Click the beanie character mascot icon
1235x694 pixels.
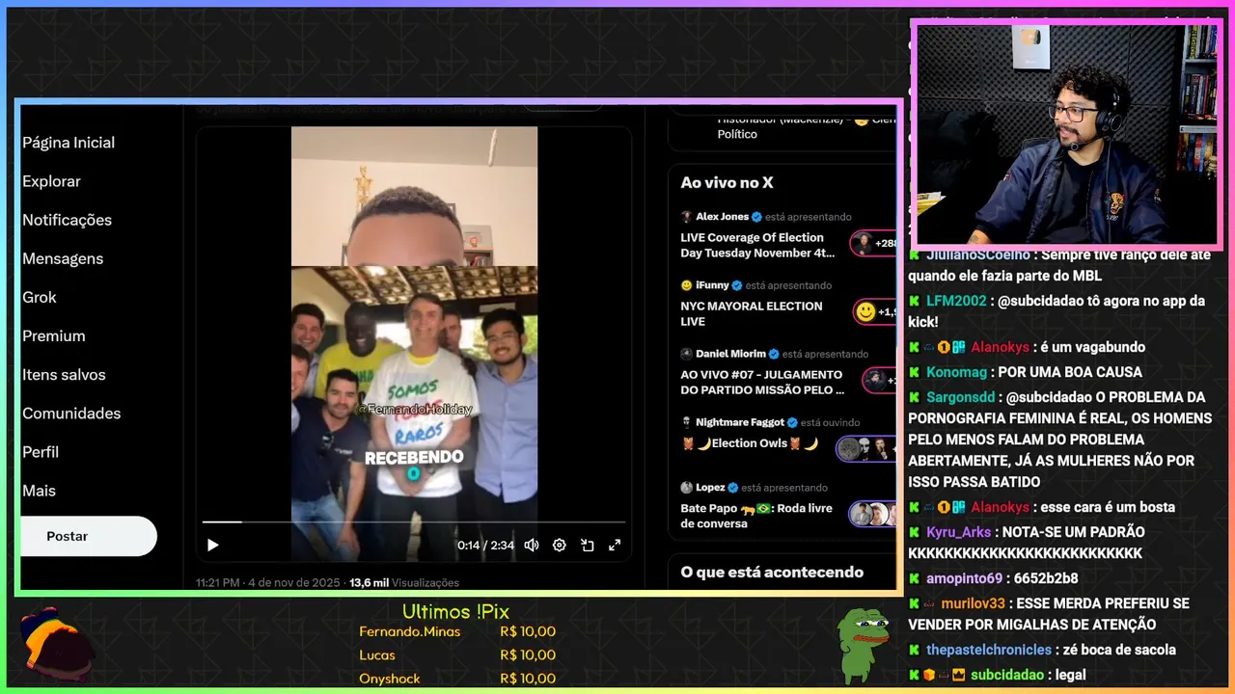pyautogui.click(x=57, y=643)
